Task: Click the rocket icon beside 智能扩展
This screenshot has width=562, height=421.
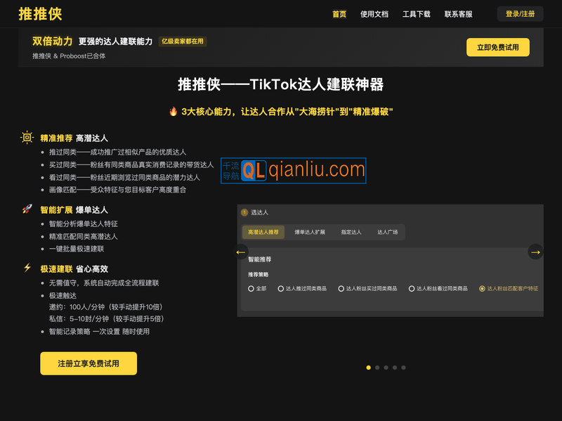Action: tap(25, 207)
